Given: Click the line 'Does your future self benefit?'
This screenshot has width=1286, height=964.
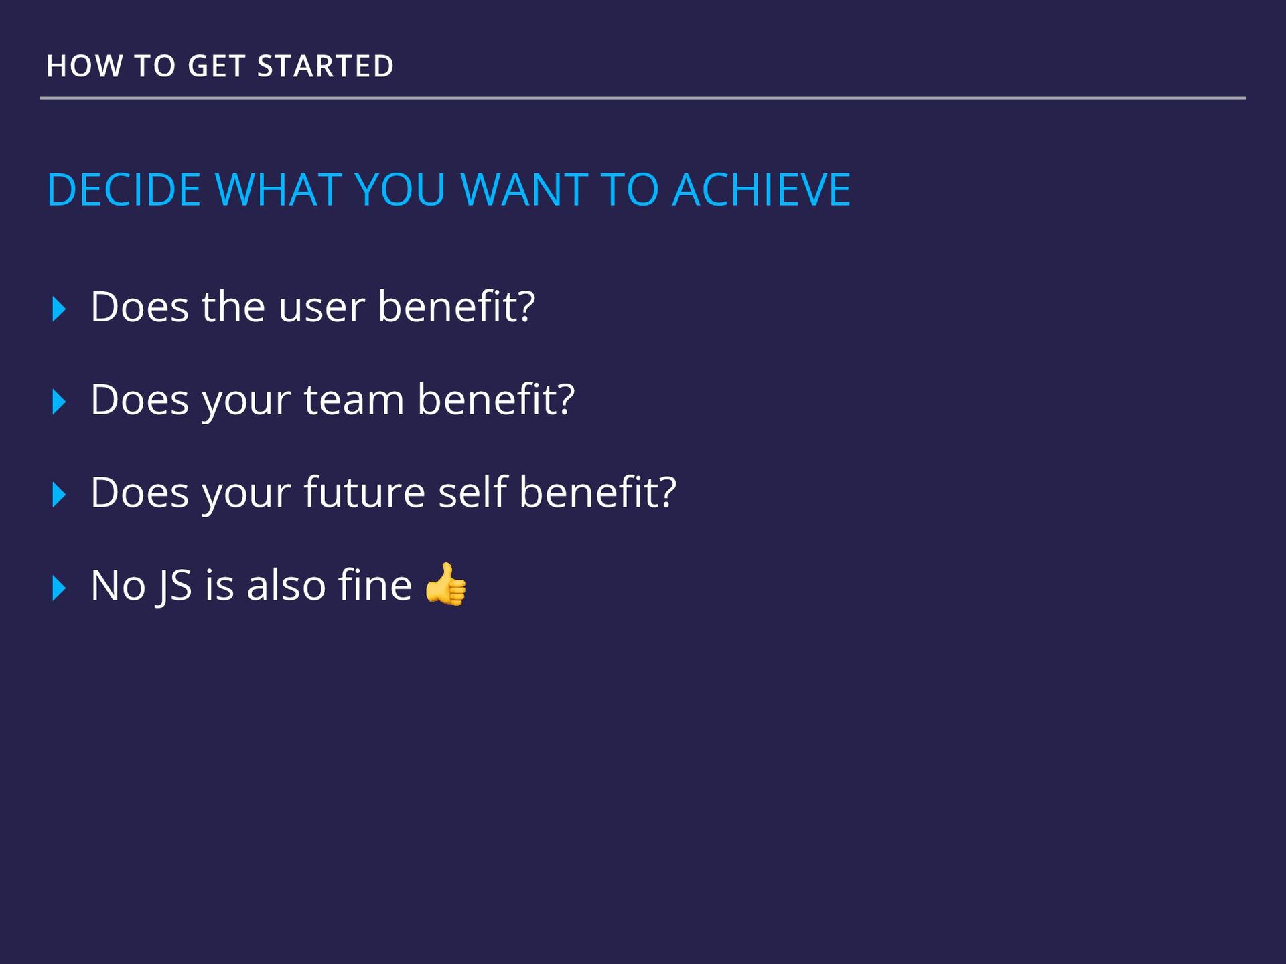Looking at the screenshot, I should (384, 494).
